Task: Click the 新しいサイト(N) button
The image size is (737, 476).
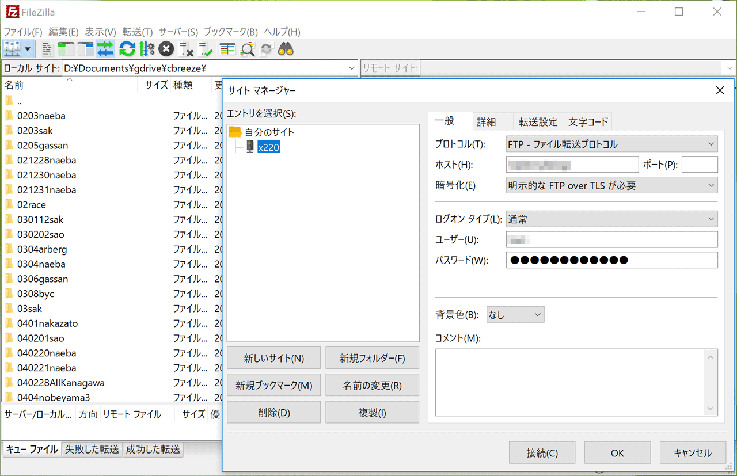Action: tap(273, 358)
